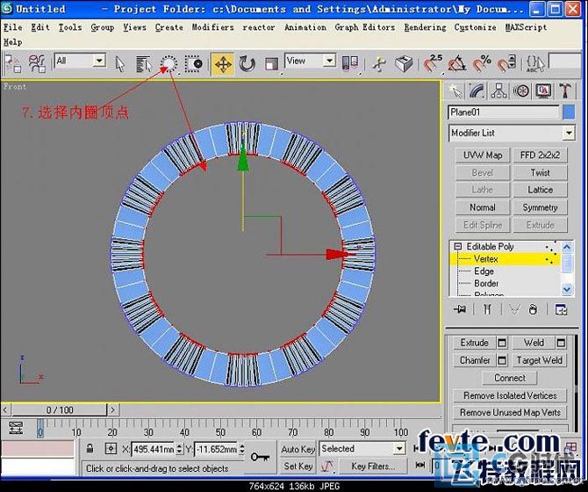Viewport: 588px width, 492px height.
Task: Toggle Window/Crossing selection mode
Action: tap(193, 63)
